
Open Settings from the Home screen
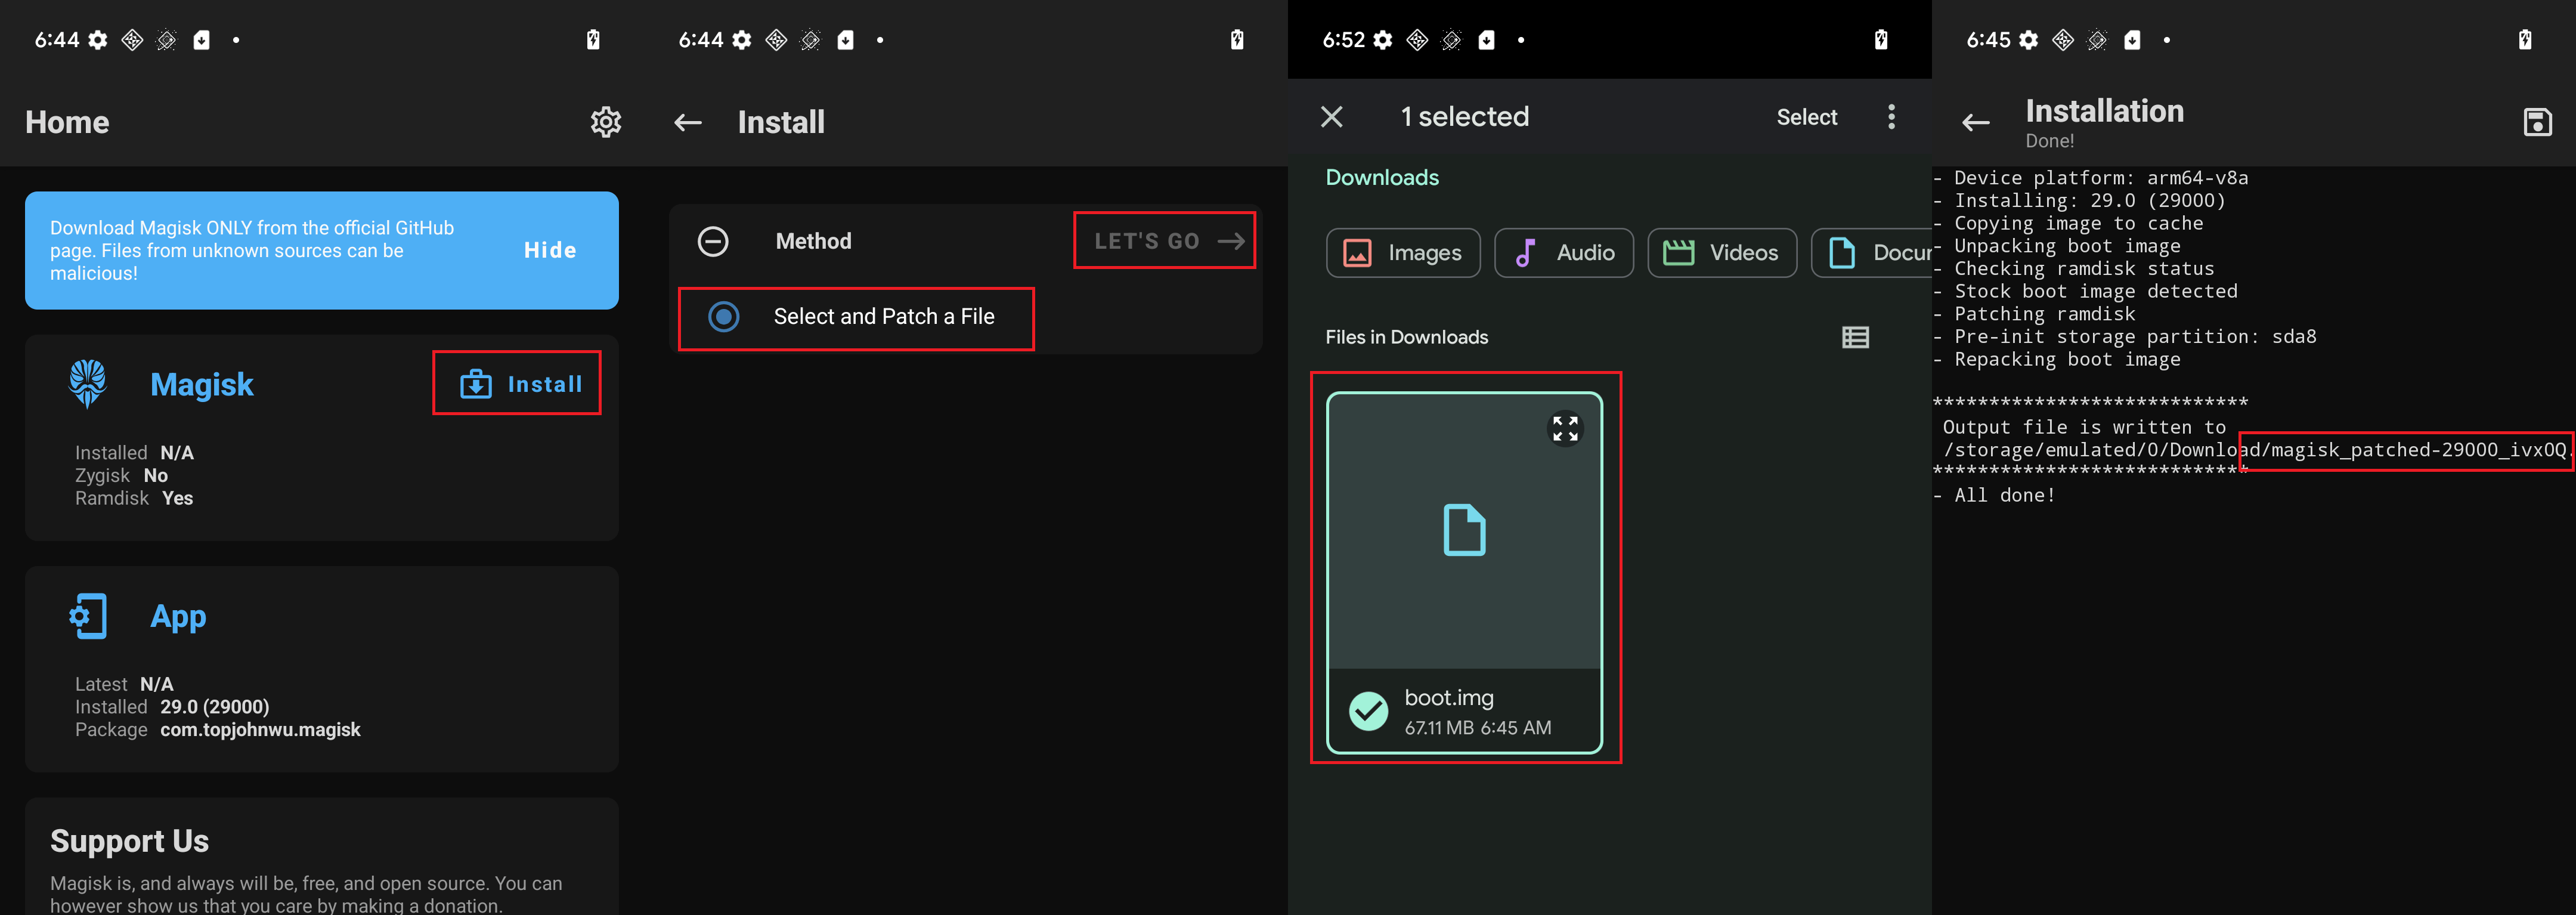point(606,121)
